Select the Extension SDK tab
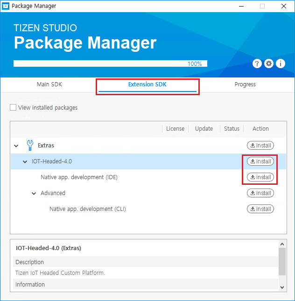This screenshot has height=301, width=295. tap(147, 84)
